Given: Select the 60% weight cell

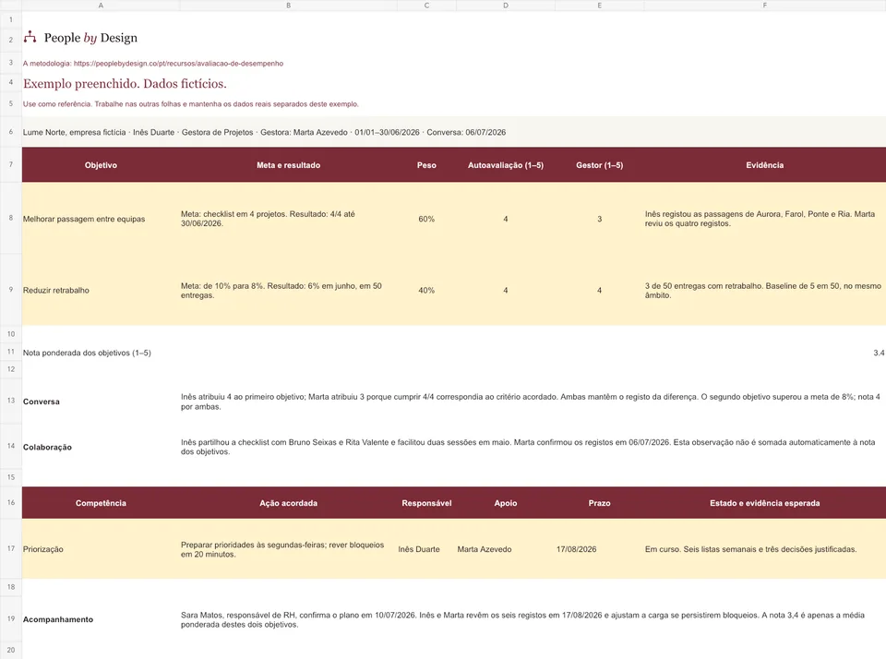Looking at the screenshot, I should click(x=426, y=218).
